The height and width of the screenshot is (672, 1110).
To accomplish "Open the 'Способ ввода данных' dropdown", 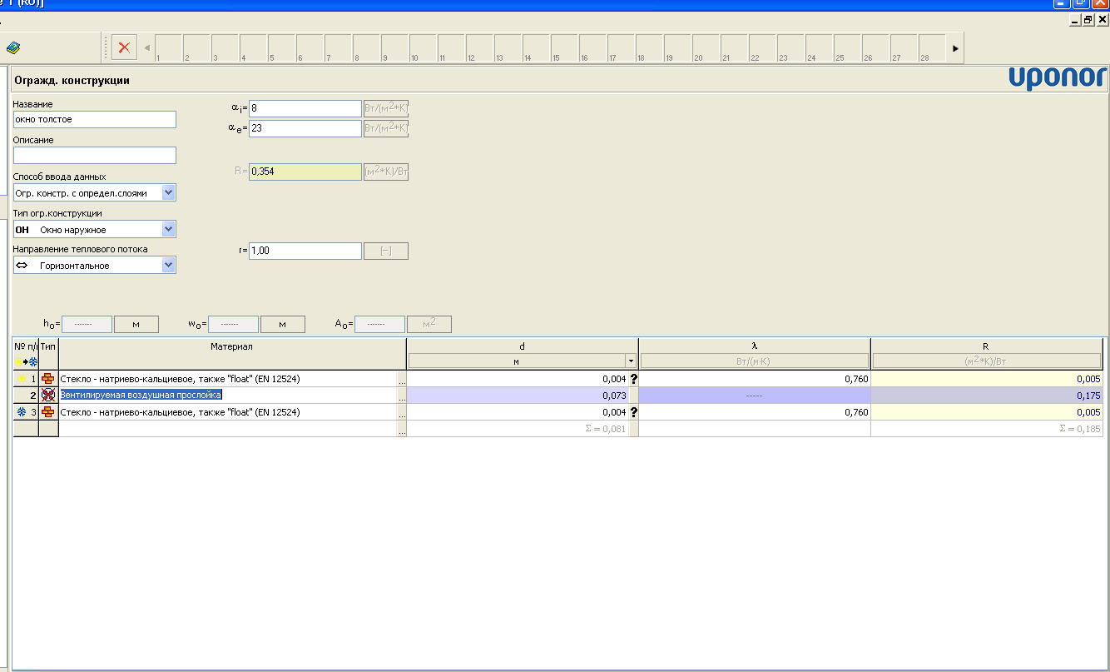I will click(x=169, y=193).
